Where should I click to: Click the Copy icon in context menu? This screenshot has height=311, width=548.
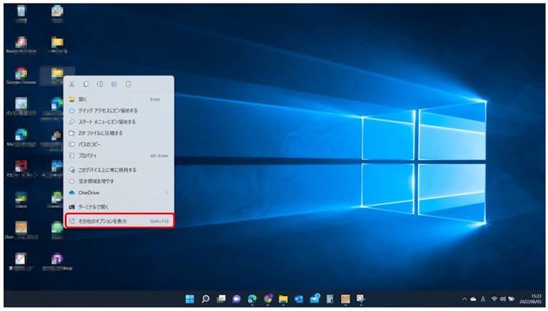click(86, 85)
